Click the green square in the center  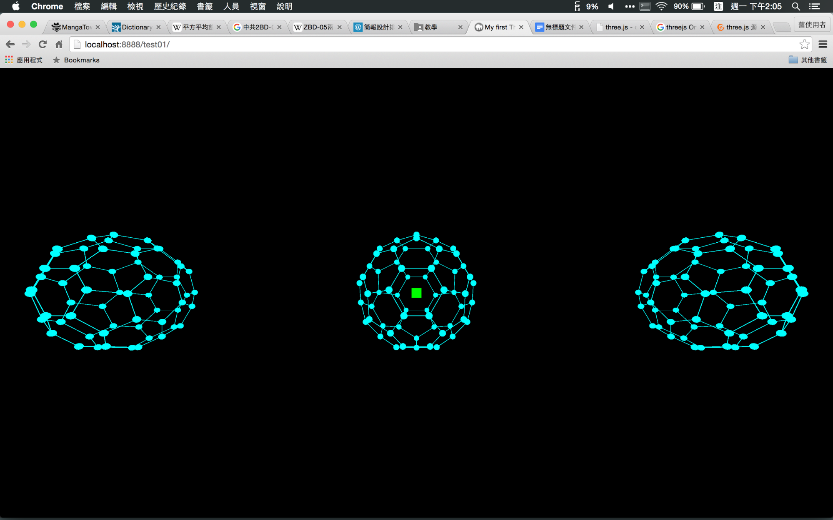[x=416, y=293]
